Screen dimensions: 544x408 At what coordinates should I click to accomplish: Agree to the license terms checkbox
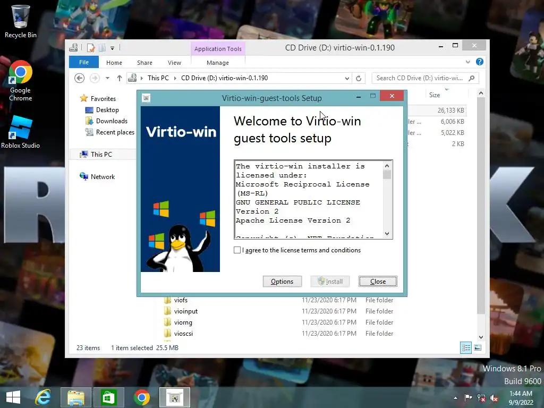237,250
